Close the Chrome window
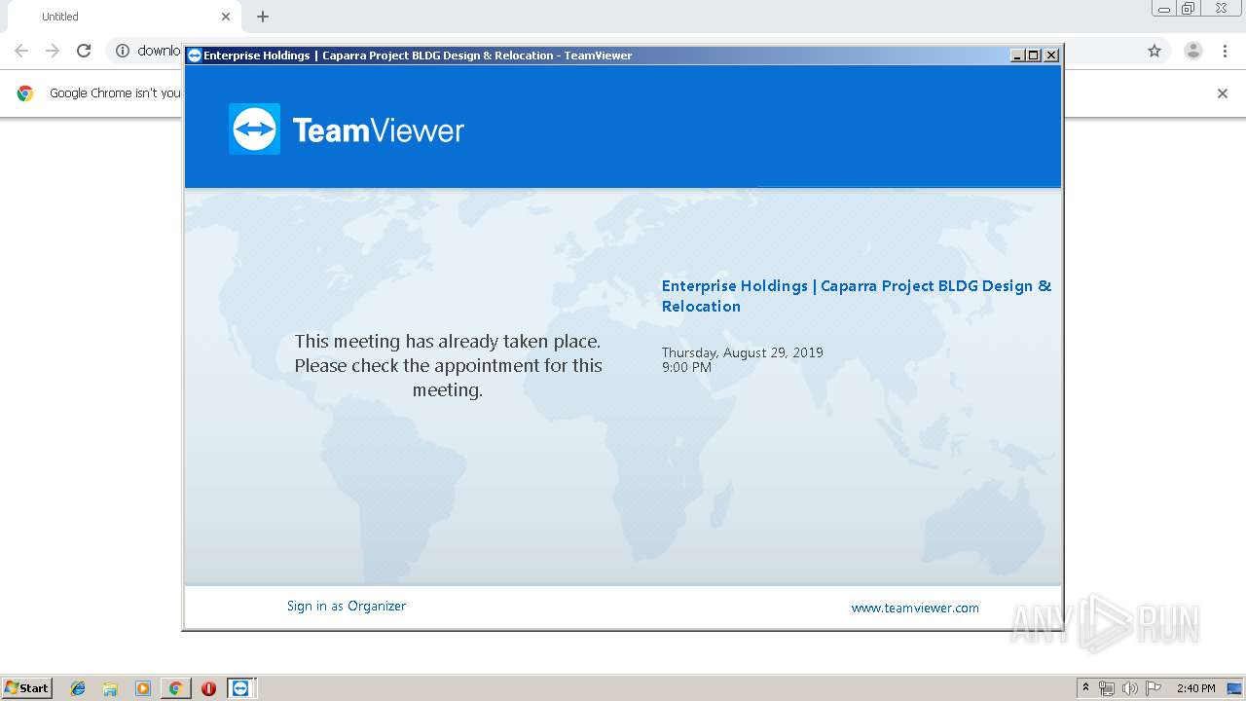1246x701 pixels. [x=1221, y=9]
